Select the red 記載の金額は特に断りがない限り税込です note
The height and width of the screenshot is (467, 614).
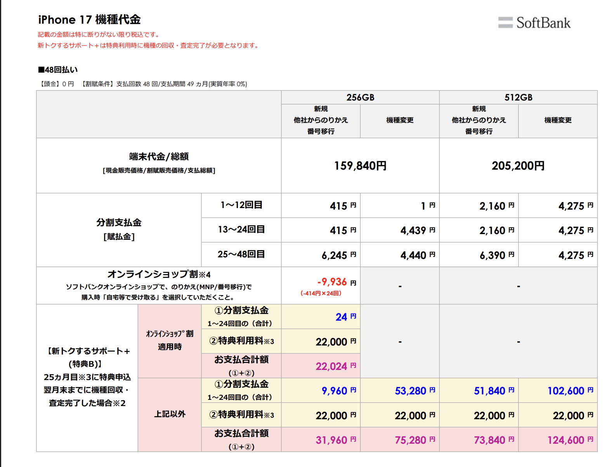tap(99, 35)
